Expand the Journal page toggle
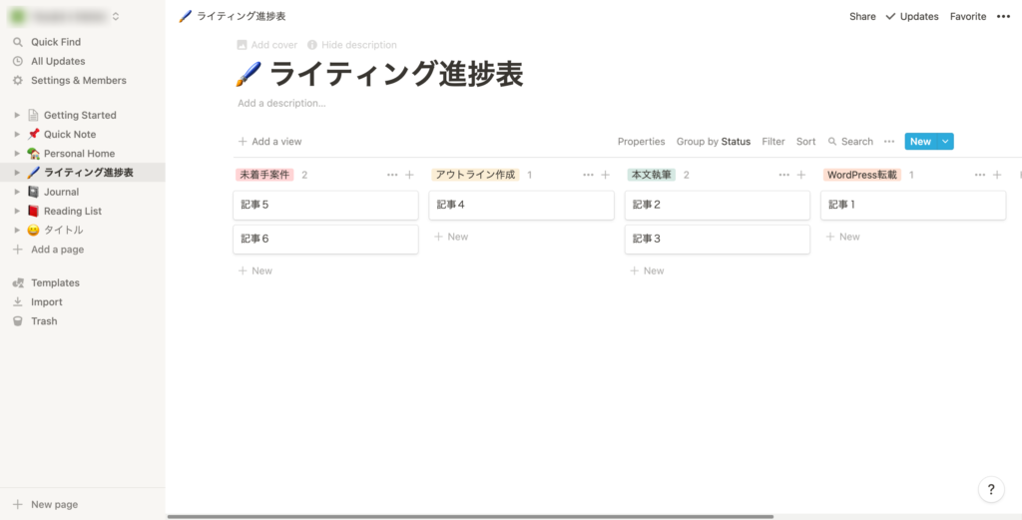Viewport: 1022px width, 520px height. pos(18,193)
